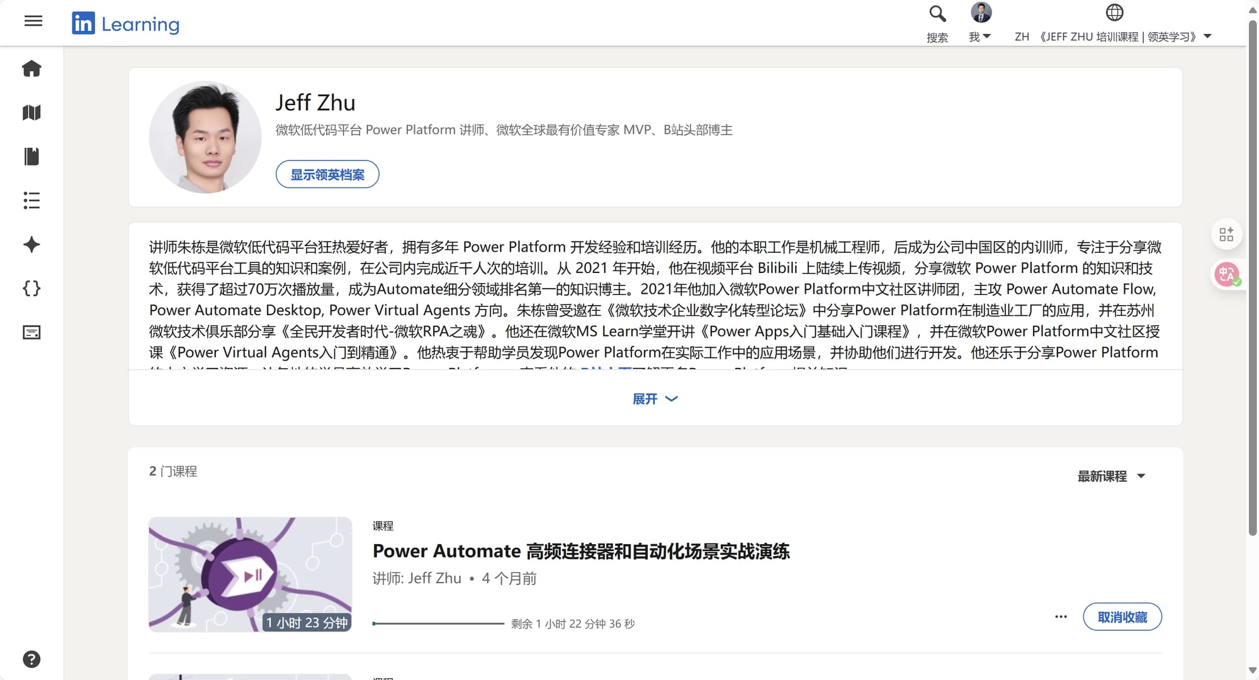The height and width of the screenshot is (680, 1259).
Task: Click the 显示领英档案 button
Action: pyautogui.click(x=327, y=174)
